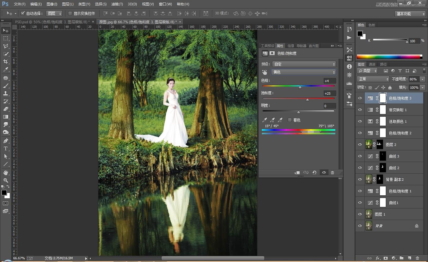Image resolution: width=428 pixels, height=262 pixels.
Task: Click the 基本功能 workspace switcher
Action: point(410,14)
